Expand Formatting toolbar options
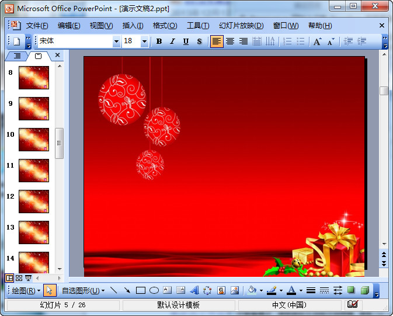393x316 pixels. [385, 42]
